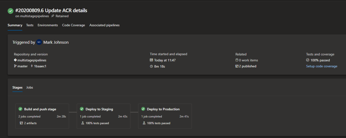The width and height of the screenshot is (346, 138).
Task: Click green check on Deploy to Production stage
Action: 143,109
